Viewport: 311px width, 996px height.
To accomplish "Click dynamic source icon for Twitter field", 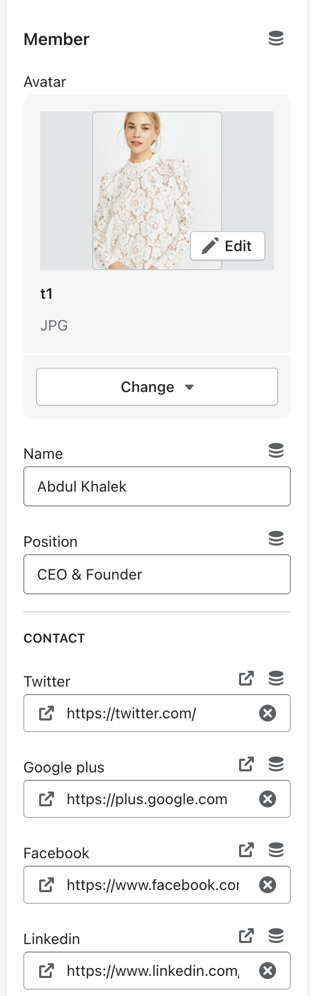I will pos(276,679).
